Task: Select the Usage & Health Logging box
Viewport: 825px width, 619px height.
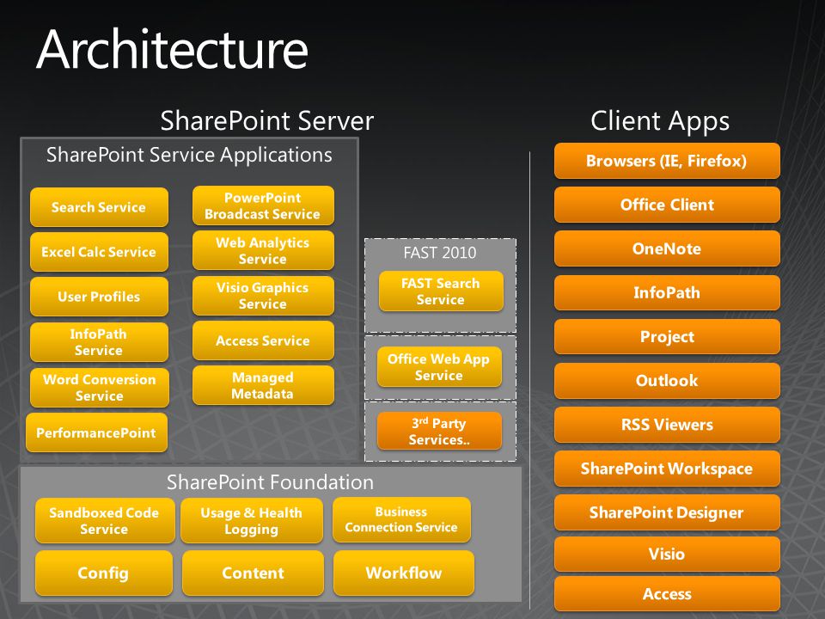Action: point(252,521)
